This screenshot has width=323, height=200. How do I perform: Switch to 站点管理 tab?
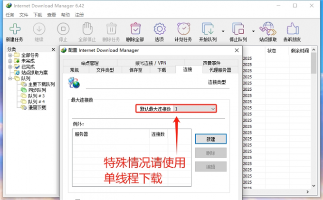[90, 63]
